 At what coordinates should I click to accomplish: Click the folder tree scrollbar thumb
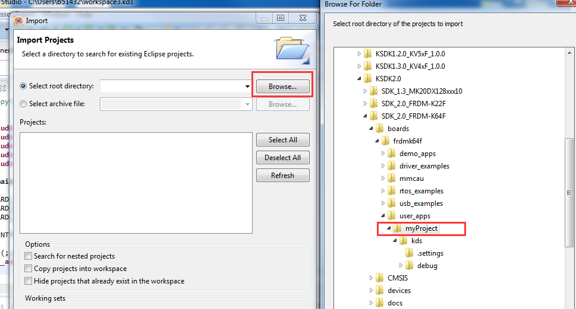click(569, 193)
